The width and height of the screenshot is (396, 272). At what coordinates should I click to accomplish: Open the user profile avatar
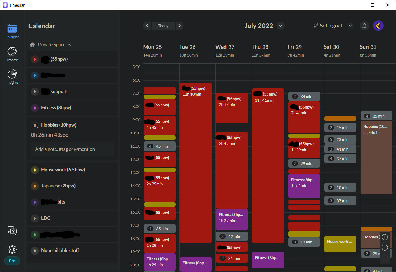pyautogui.click(x=378, y=26)
